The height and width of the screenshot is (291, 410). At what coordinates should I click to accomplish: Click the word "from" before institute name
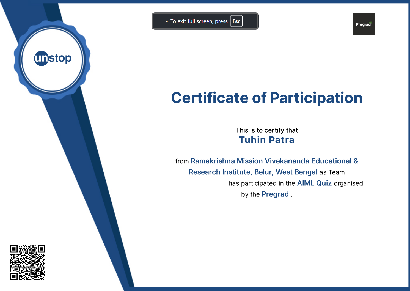point(182,161)
